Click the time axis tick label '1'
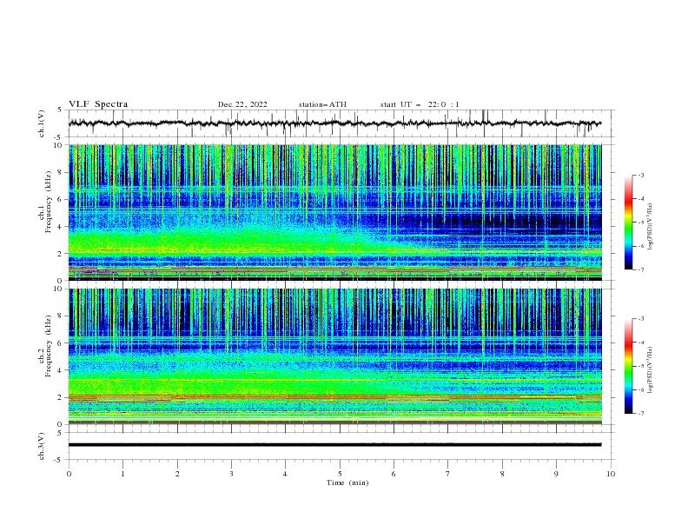 [x=122, y=474]
